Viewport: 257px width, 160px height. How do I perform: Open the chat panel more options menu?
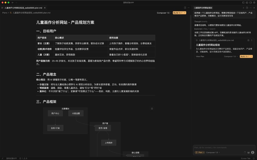250,8
